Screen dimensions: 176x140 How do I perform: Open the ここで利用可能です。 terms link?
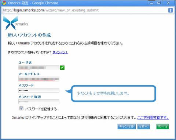point(153,118)
